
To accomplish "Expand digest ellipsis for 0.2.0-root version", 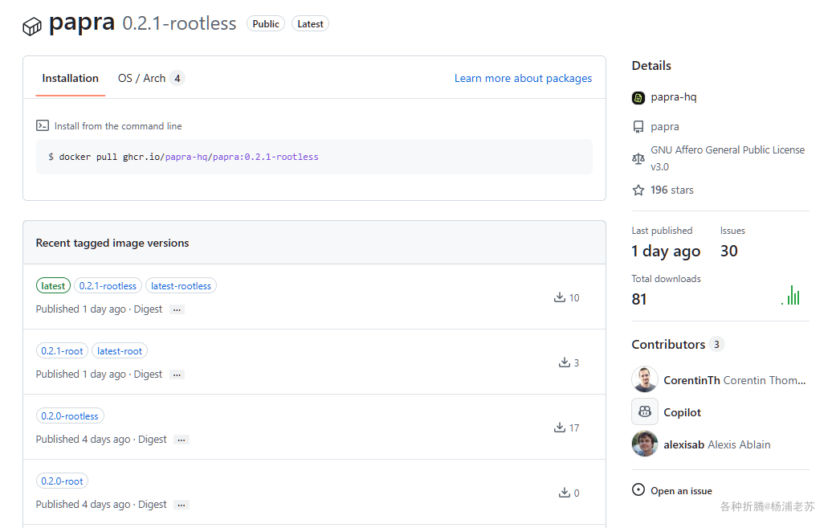I will pos(181,505).
